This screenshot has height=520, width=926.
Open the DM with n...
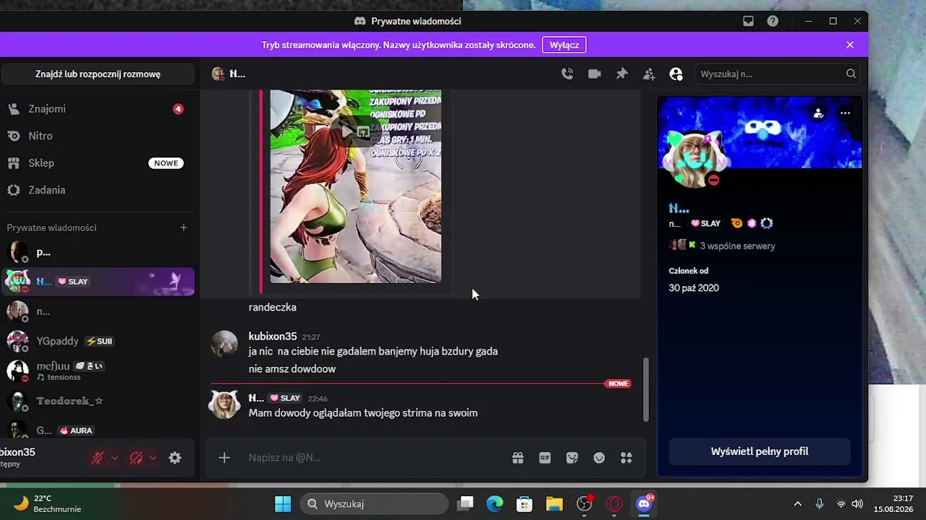coord(98,311)
